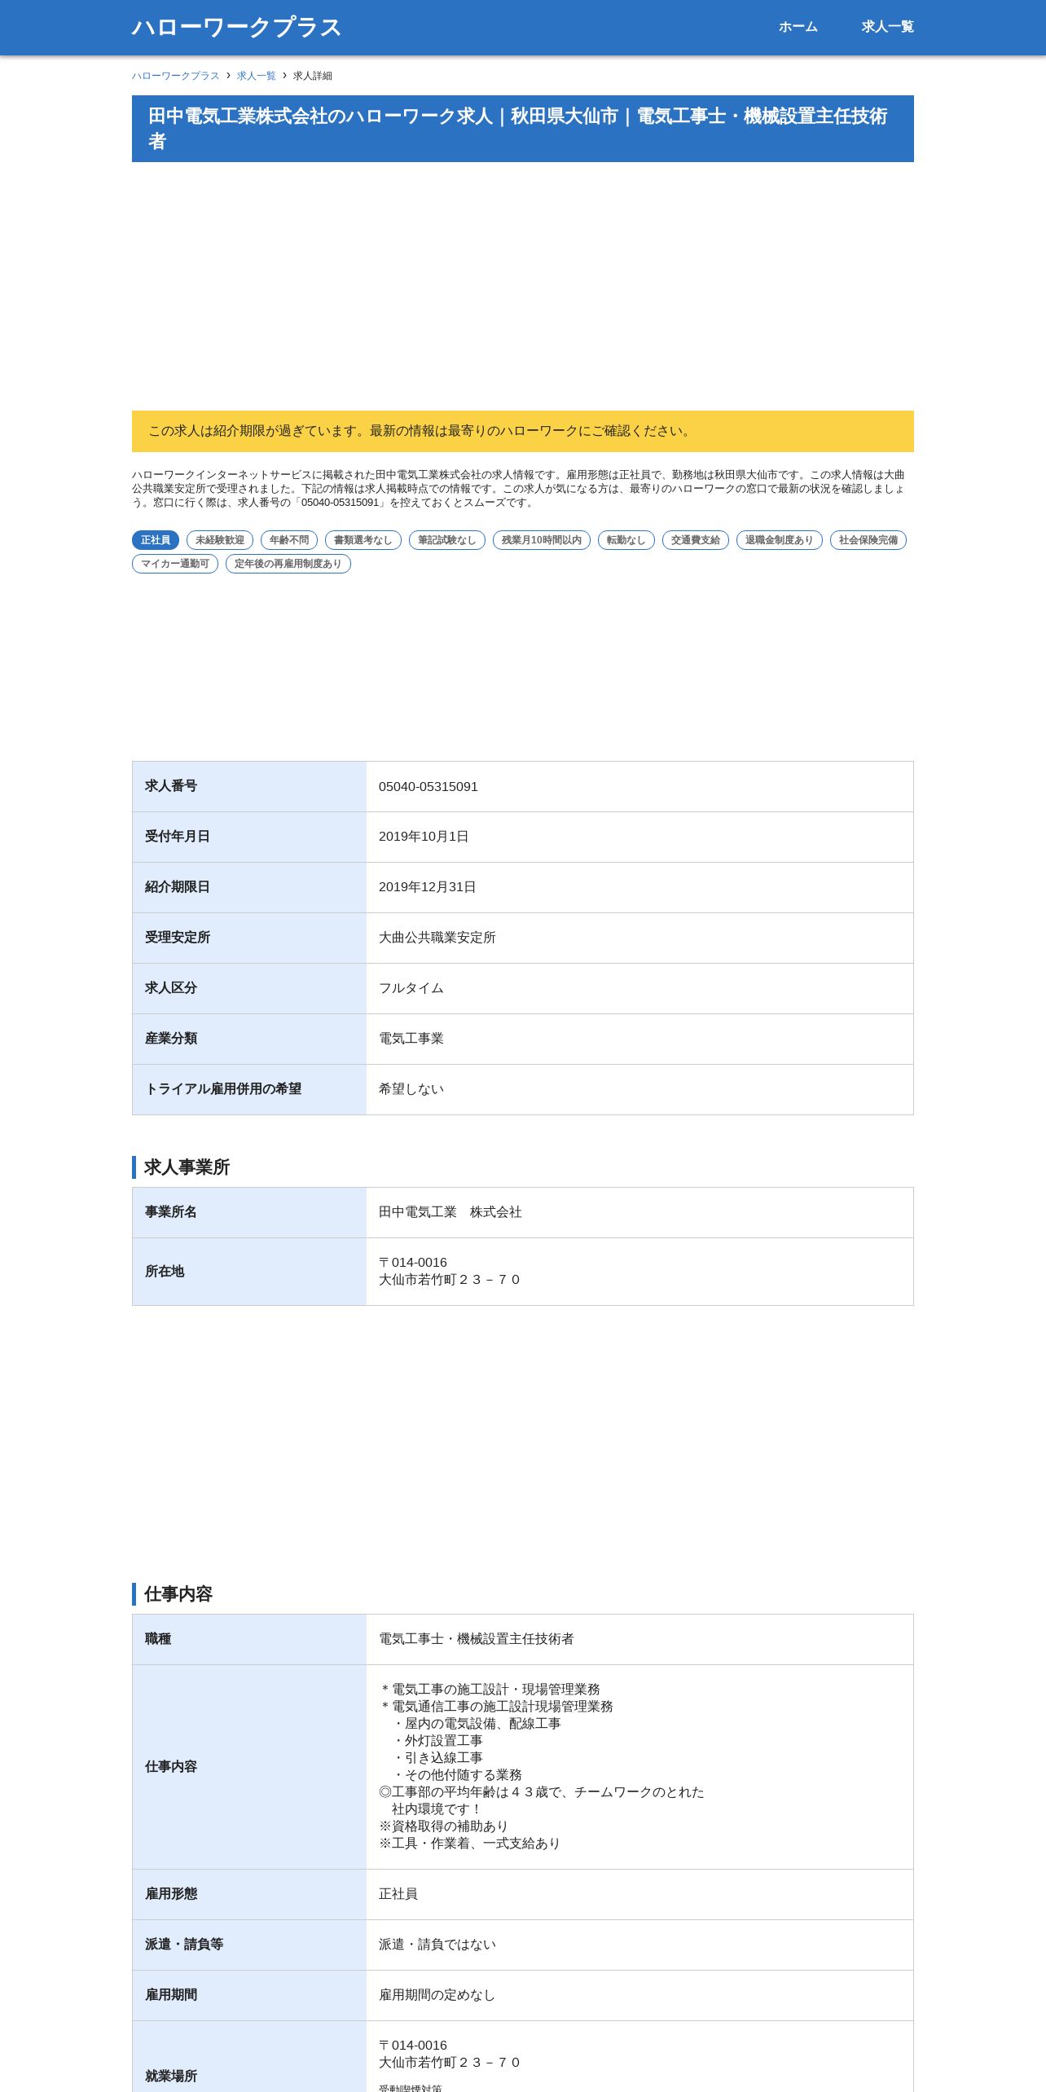Click the 事業所名 row label
Viewport: 1046px width, 2092px height.
point(171,1212)
